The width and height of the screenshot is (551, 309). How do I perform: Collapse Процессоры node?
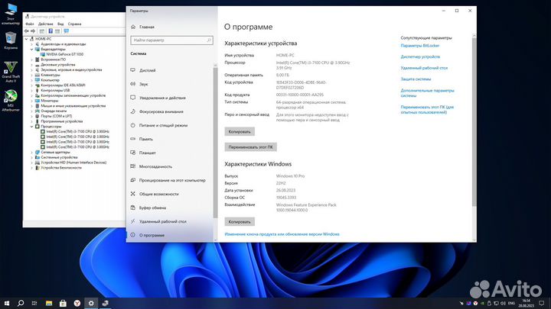[32, 127]
